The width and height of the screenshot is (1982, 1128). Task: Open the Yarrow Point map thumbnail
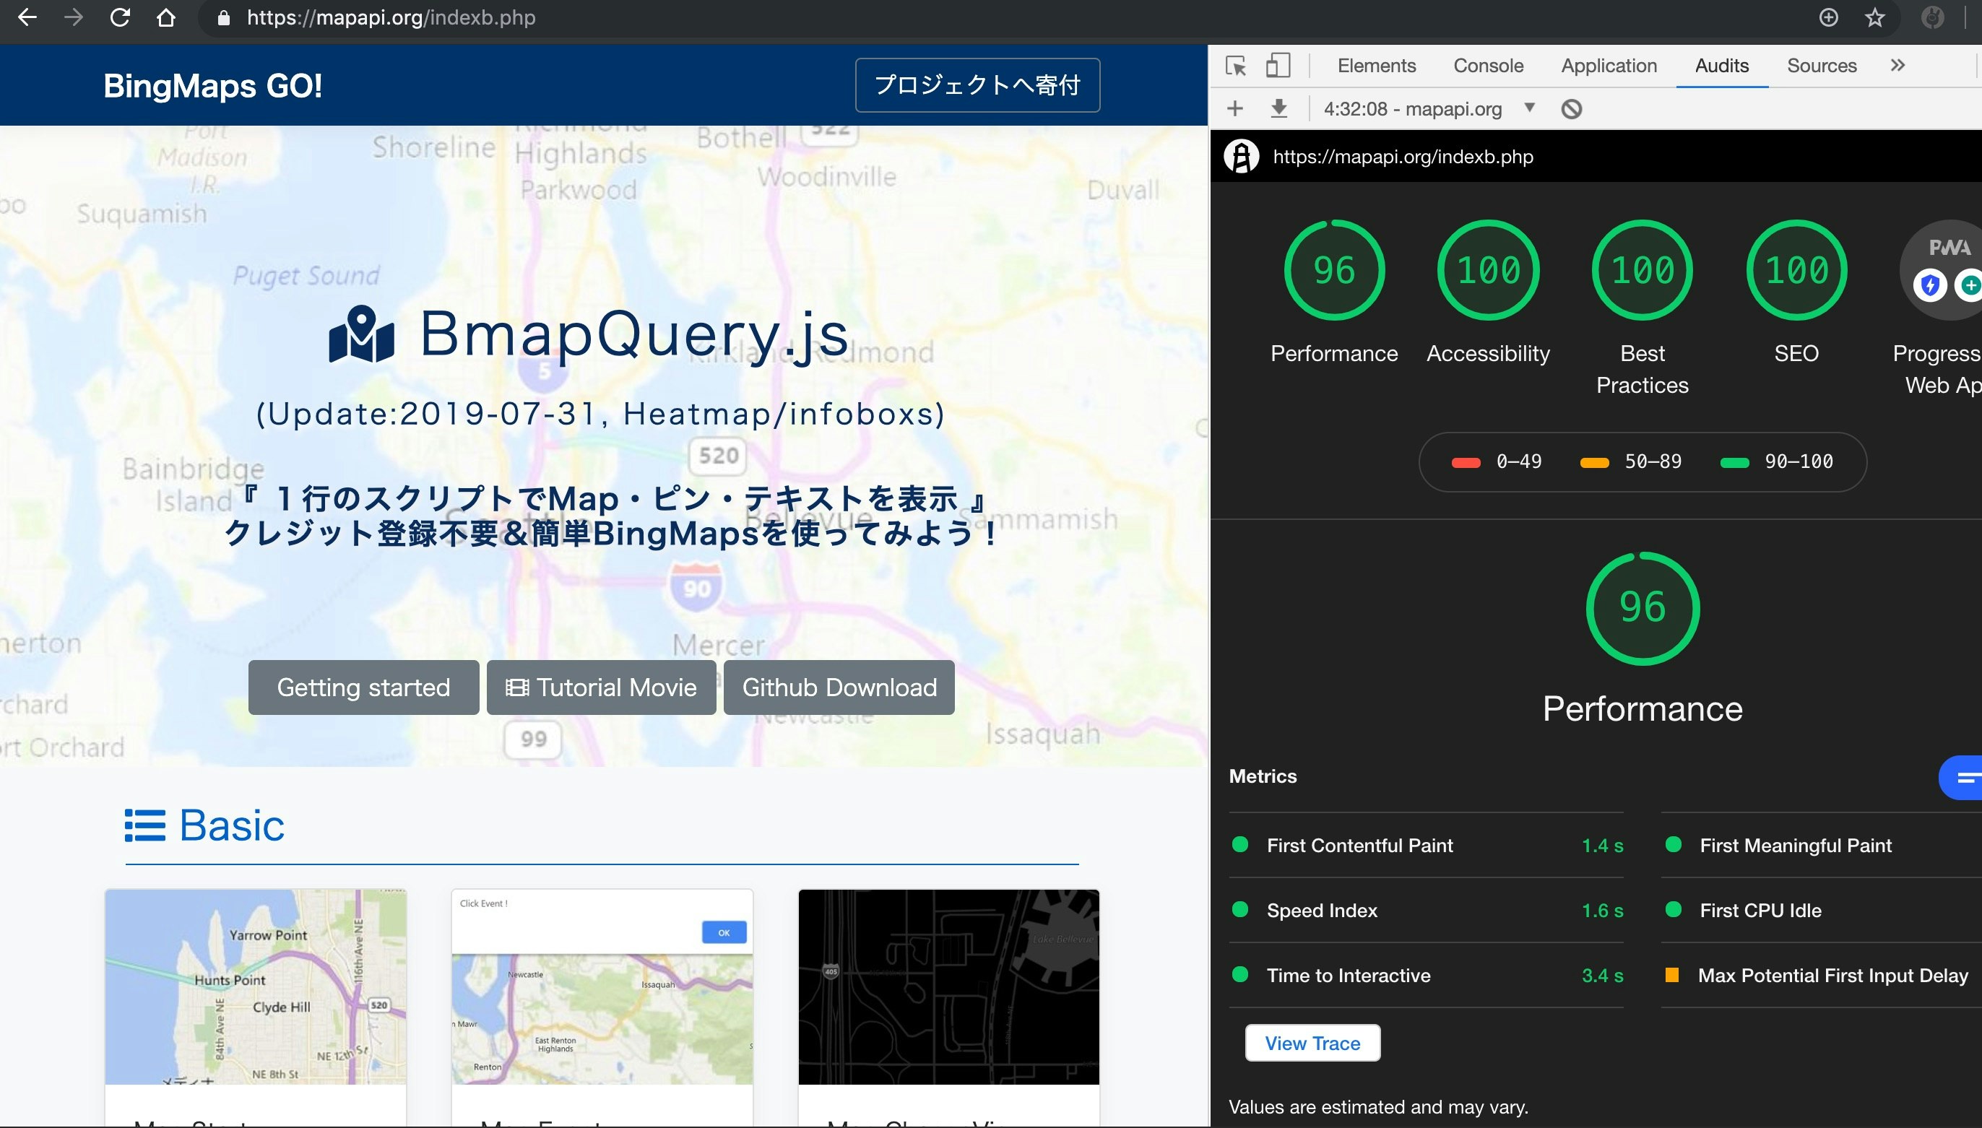(x=256, y=986)
